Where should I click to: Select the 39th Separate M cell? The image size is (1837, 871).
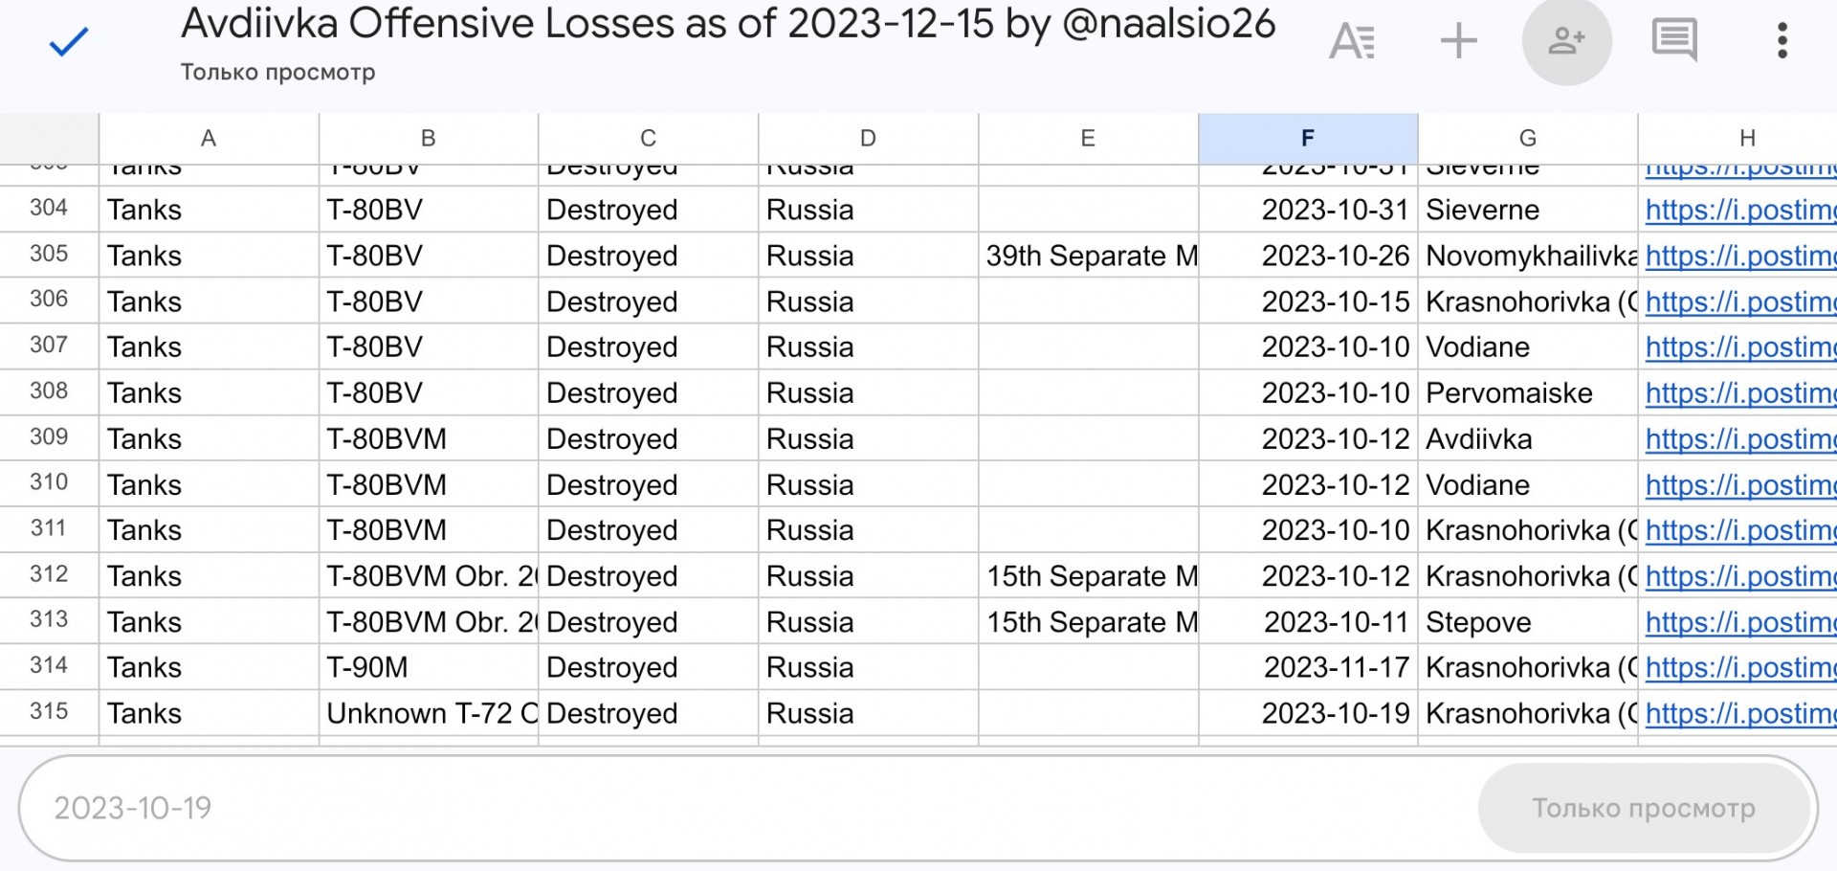pyautogui.click(x=1089, y=256)
